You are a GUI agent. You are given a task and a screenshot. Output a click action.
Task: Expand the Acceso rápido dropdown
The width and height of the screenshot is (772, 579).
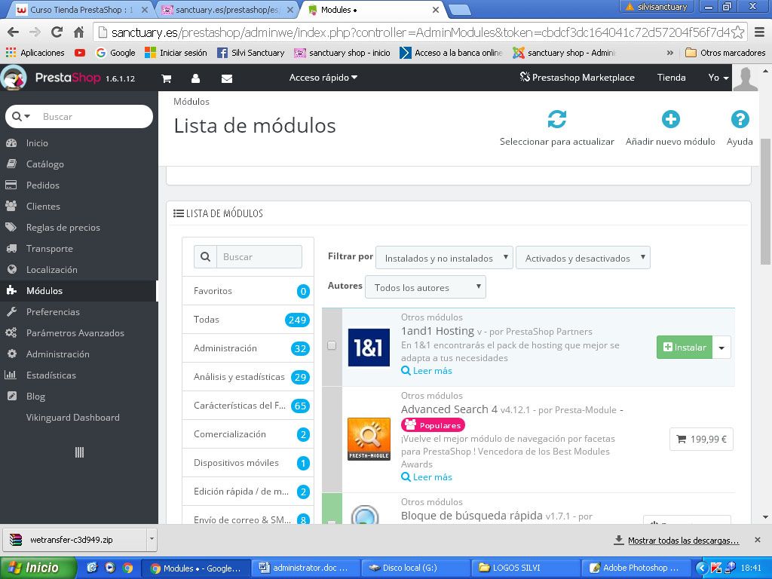point(323,78)
